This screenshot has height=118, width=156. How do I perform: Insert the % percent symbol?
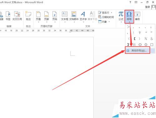point(146,39)
